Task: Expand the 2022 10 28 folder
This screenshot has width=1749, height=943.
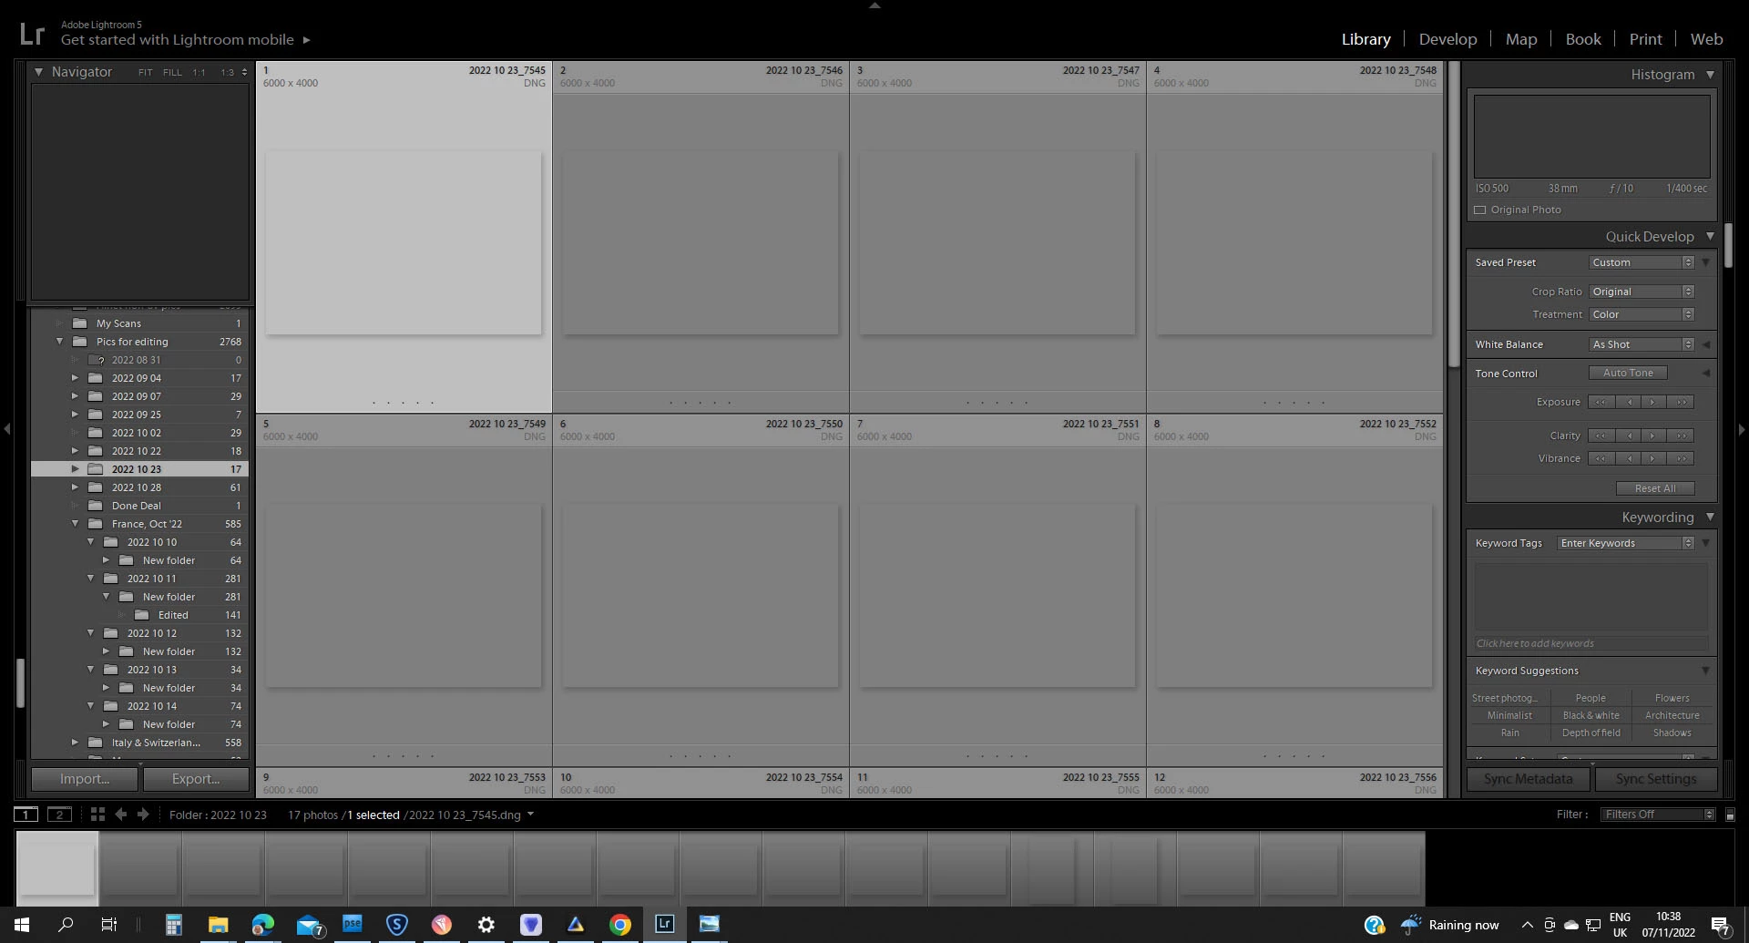Action: click(x=75, y=487)
